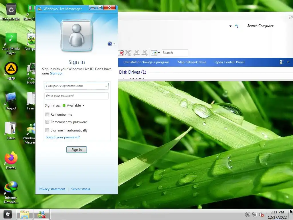Open the Available status dropdown
Viewport: 293px width, 220px height.
(x=74, y=105)
